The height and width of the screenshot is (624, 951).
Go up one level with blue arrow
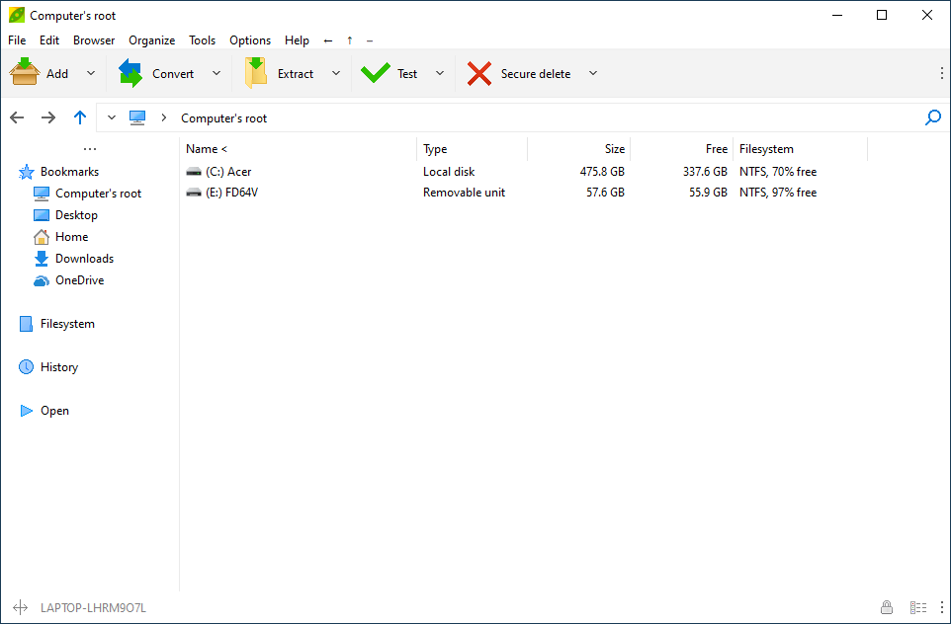coord(80,117)
